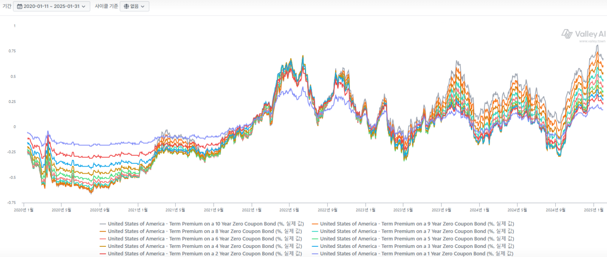The height and width of the screenshot is (257, 607).
Task: Click the 4 Year Zero Coupon Bond legend label
Action: point(205,246)
